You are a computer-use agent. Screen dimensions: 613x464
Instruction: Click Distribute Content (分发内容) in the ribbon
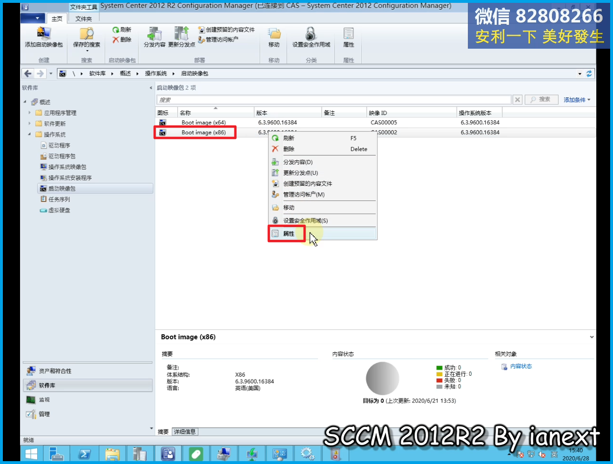[x=154, y=37]
